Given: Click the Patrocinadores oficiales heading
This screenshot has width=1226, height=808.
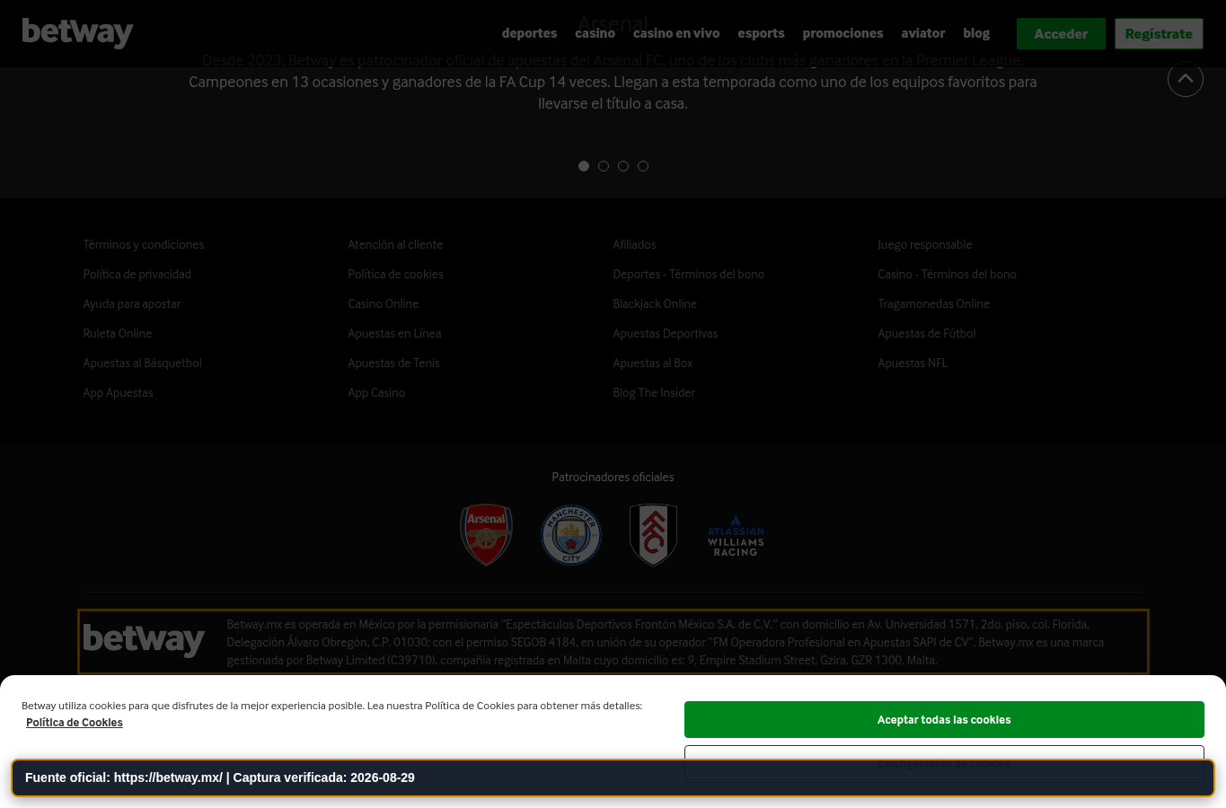Looking at the screenshot, I should click(x=613, y=477).
